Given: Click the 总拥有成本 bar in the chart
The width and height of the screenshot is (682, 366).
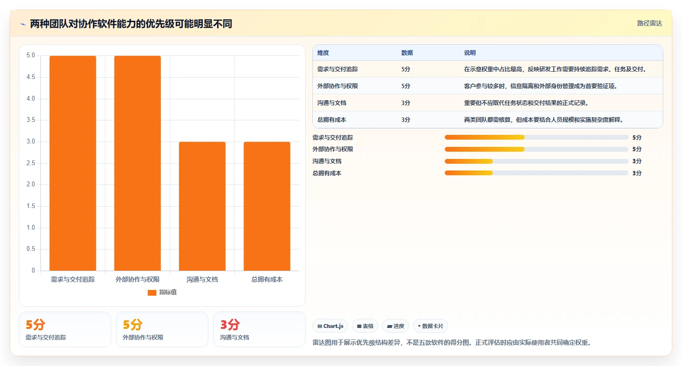Looking at the screenshot, I should 267,206.
